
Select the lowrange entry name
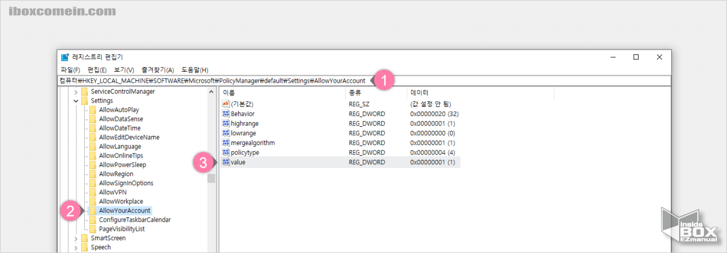coord(244,133)
